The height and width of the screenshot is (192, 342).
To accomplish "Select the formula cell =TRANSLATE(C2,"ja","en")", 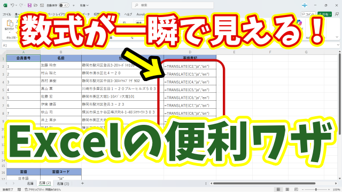I will 190,66.
